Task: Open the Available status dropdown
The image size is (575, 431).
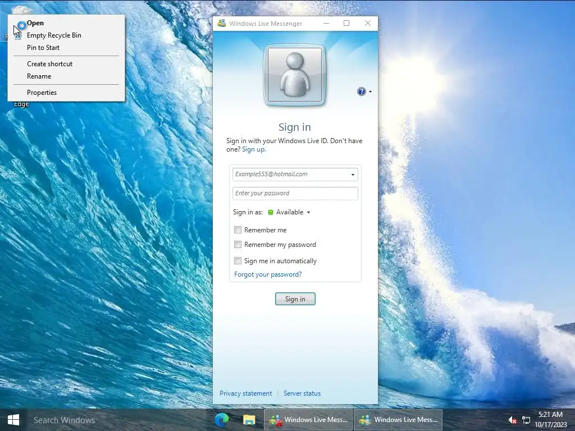Action: click(293, 212)
